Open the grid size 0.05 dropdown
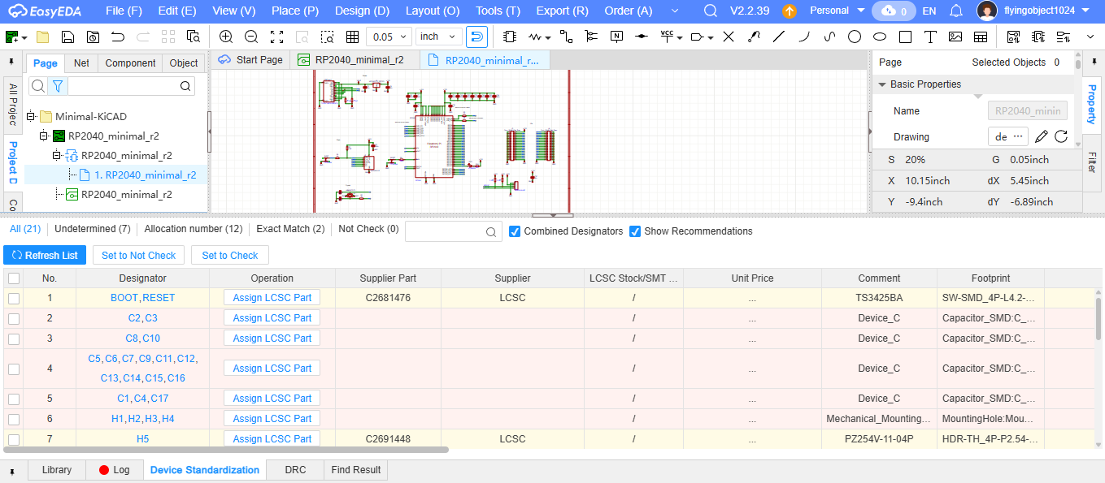 point(389,37)
